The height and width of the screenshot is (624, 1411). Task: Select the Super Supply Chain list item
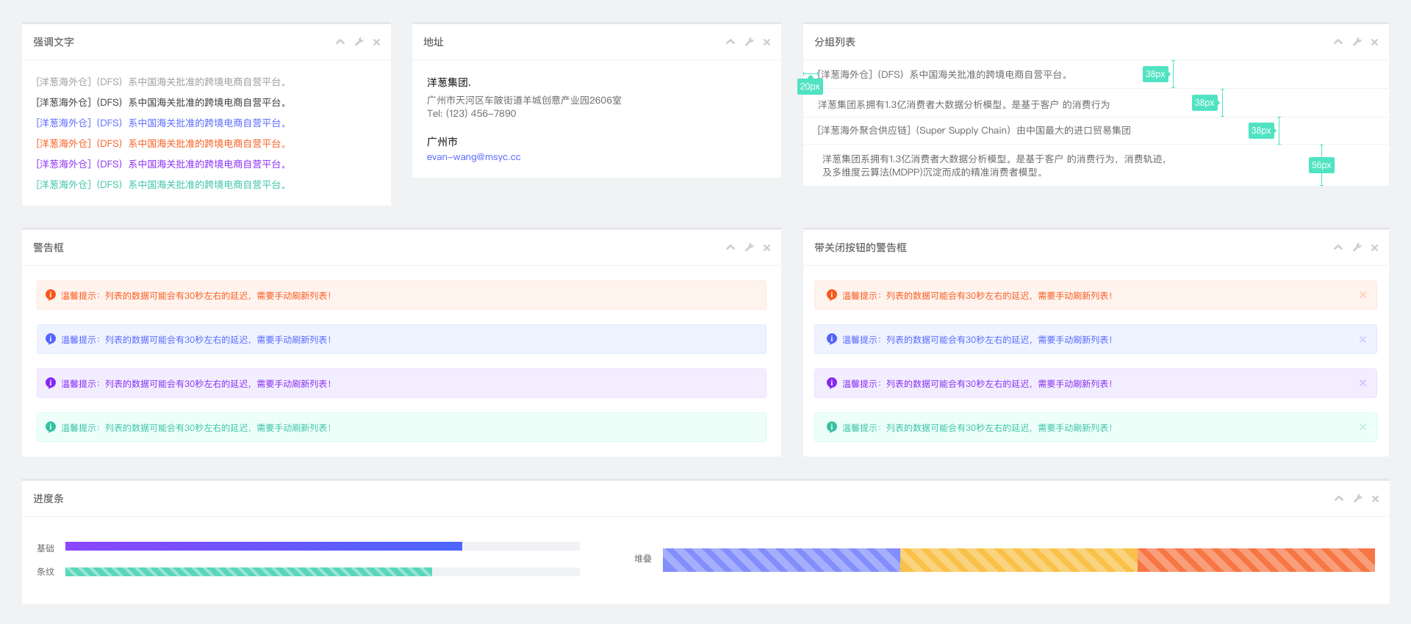point(974,131)
